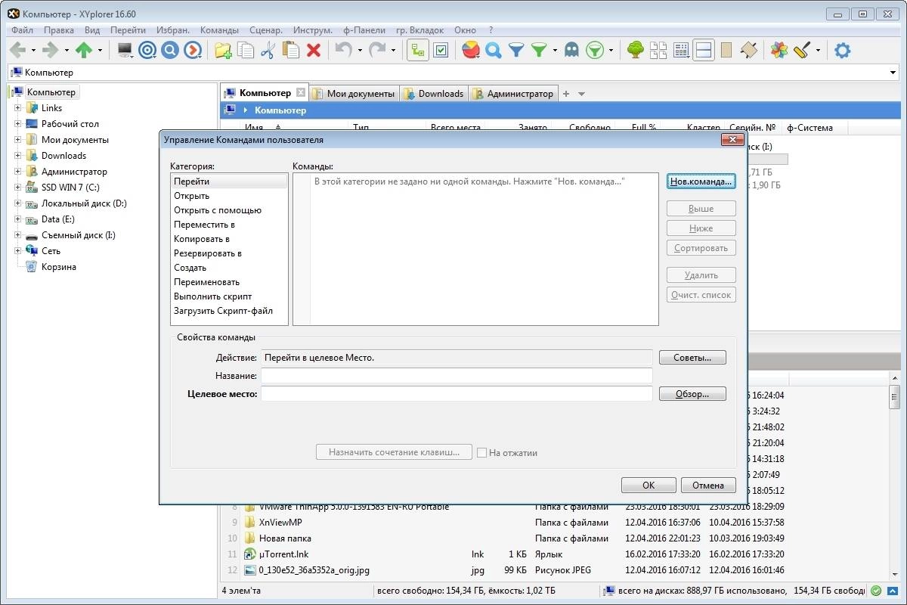Click the Back arrow in toolbar
Viewport: 907px width, 605px height.
click(17, 51)
